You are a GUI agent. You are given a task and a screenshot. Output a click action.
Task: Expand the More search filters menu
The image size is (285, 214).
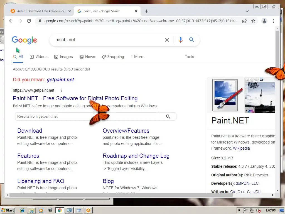pos(137,57)
